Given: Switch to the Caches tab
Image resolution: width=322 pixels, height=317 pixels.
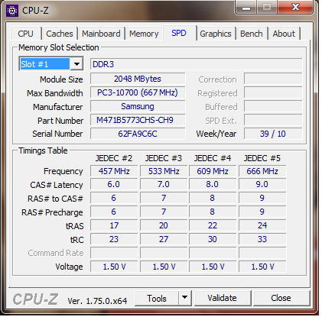Looking at the screenshot, I should tap(60, 34).
